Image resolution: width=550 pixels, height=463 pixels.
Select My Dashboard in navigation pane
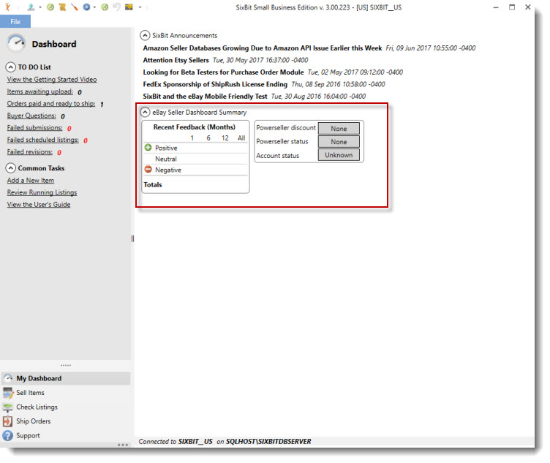66,378
